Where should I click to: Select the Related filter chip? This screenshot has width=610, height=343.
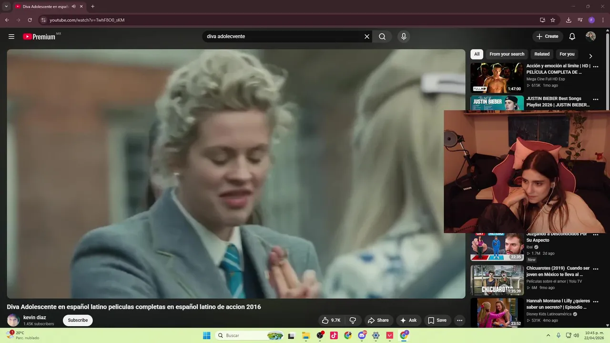coord(542,54)
